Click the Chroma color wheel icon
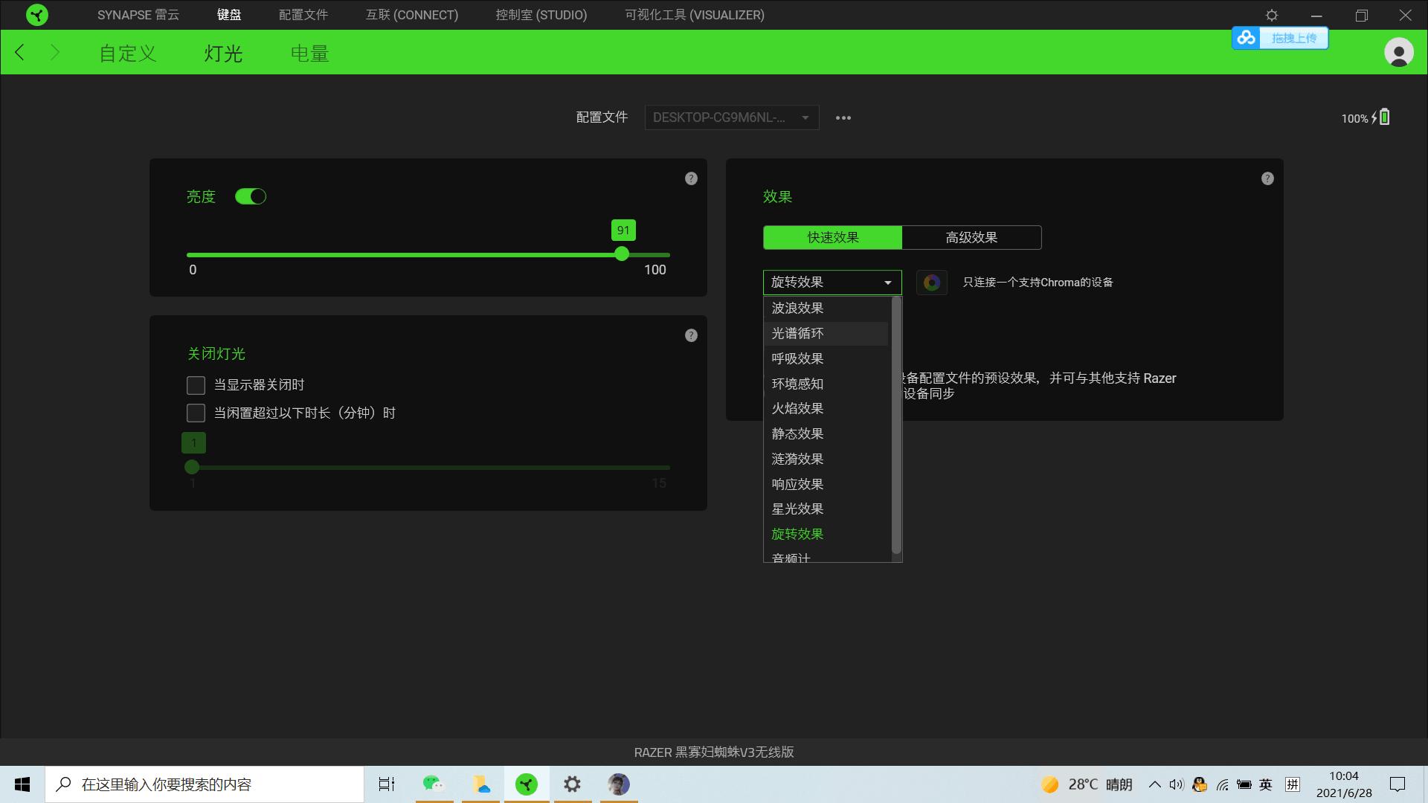The image size is (1428, 803). (x=931, y=283)
